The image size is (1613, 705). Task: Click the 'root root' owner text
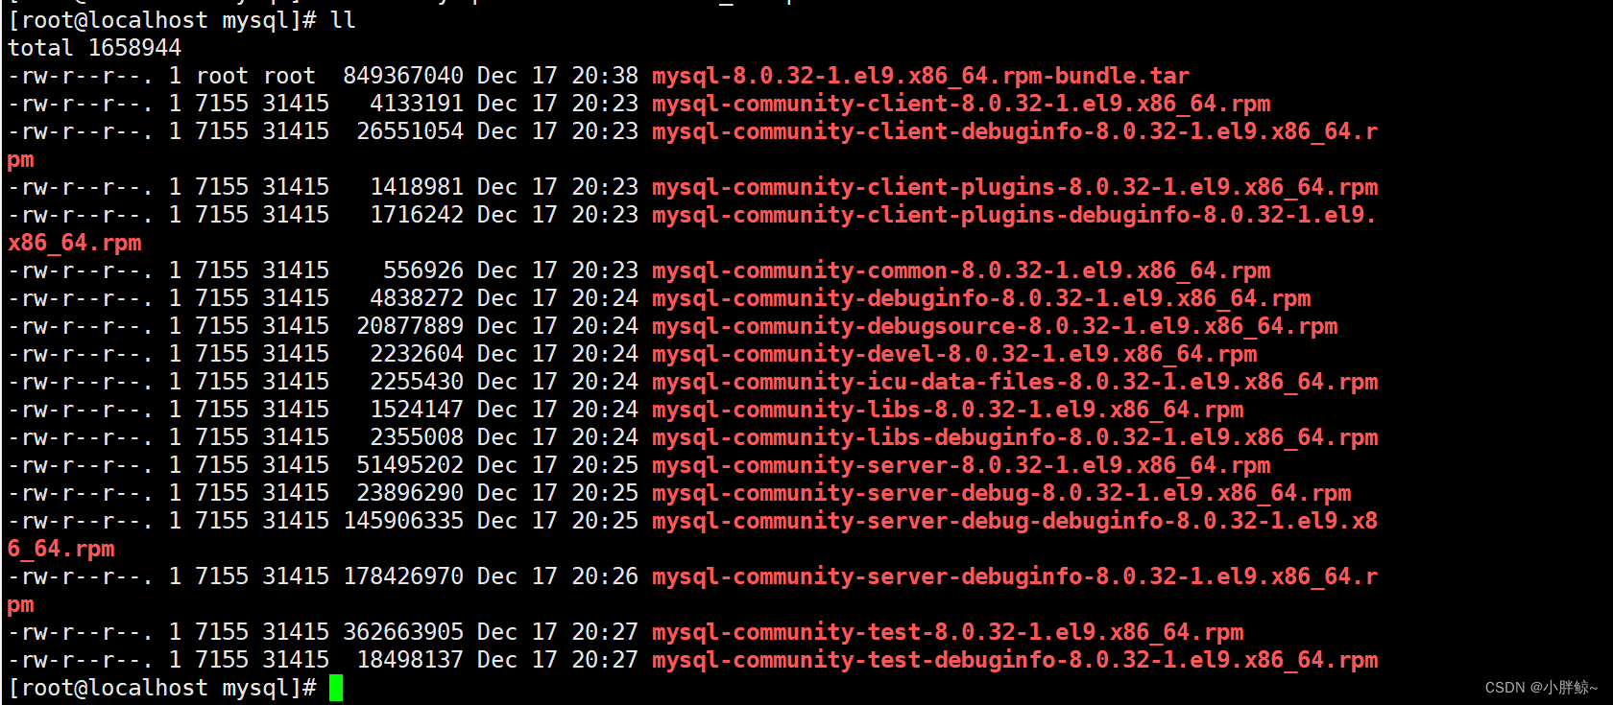(x=255, y=76)
